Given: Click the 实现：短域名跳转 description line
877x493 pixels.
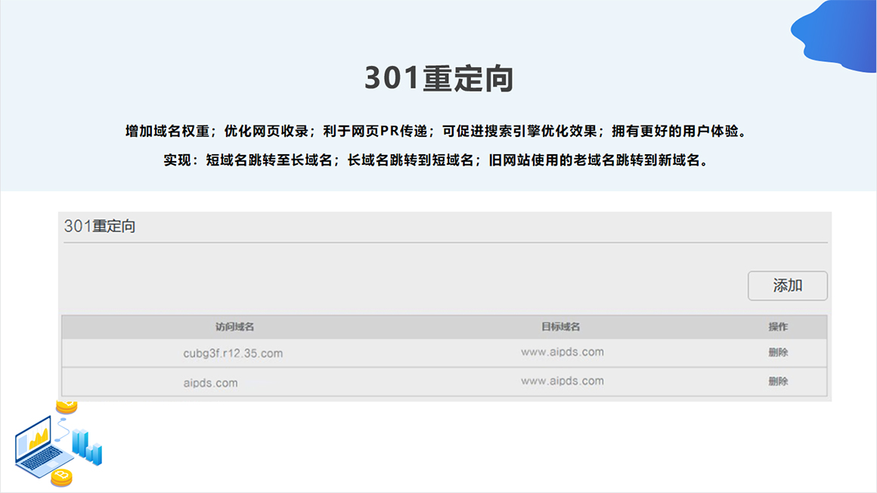Looking at the screenshot, I should 438,160.
